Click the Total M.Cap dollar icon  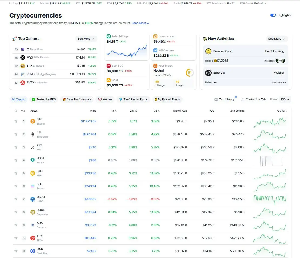pyautogui.click(x=109, y=36)
